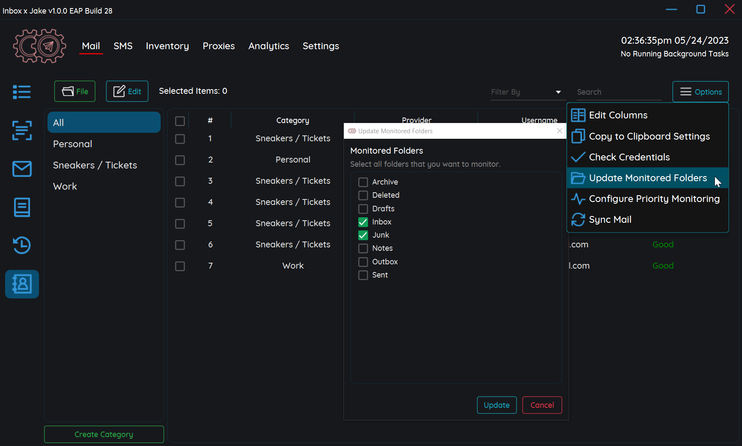Uncheck the Inbox folder checkbox
The image size is (742, 446).
[363, 222]
